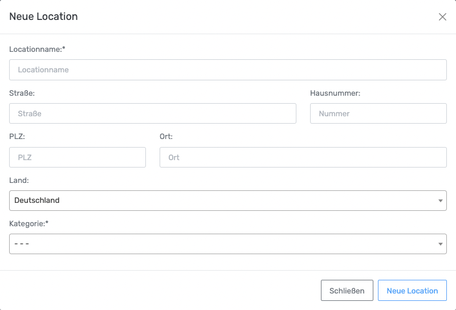This screenshot has width=456, height=310.
Task: Select the Hausnummer input box
Action: coord(378,113)
